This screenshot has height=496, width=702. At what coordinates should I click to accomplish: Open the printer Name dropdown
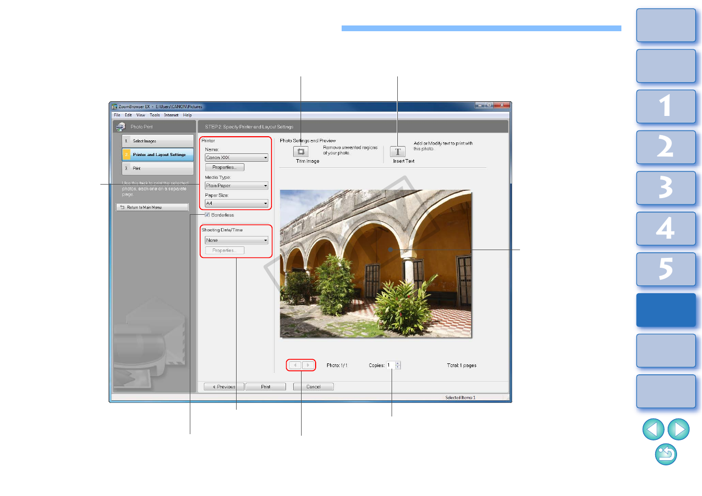tap(237, 158)
